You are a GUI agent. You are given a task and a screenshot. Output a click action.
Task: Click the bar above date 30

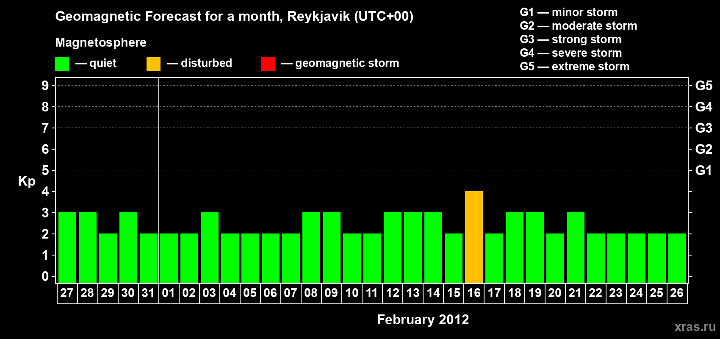point(128,247)
